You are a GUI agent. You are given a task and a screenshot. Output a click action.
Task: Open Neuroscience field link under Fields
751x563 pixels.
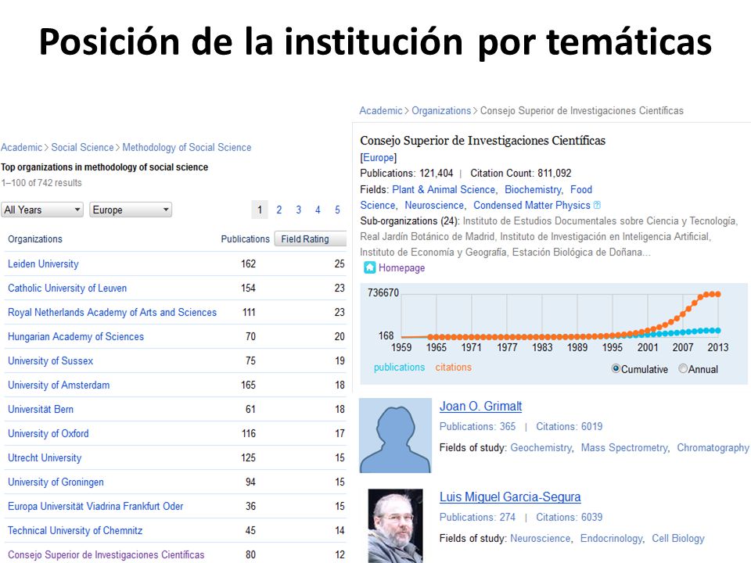[434, 206]
